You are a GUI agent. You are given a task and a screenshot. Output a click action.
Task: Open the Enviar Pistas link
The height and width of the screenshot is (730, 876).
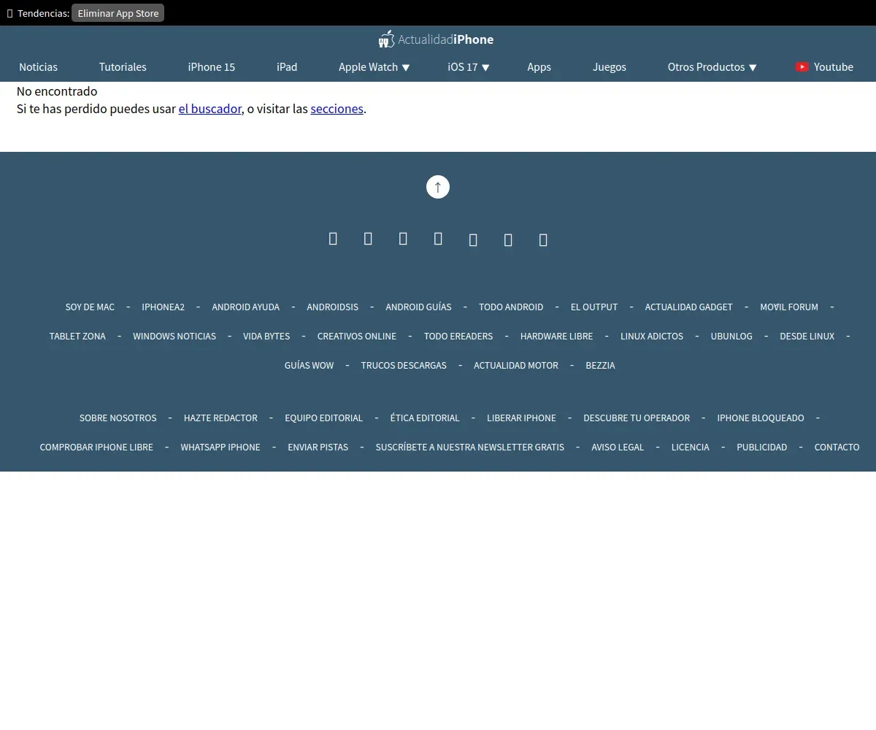coord(318,447)
